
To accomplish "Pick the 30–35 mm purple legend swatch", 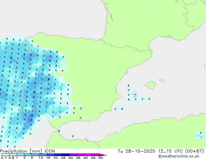I will click(73, 155).
